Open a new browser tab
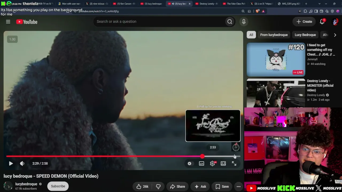Image resolution: width=342 pixels, height=192 pixels. click(306, 4)
